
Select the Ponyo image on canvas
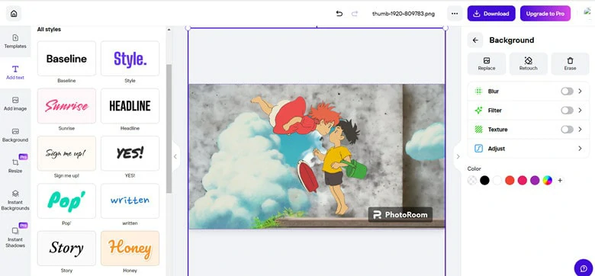click(x=317, y=156)
